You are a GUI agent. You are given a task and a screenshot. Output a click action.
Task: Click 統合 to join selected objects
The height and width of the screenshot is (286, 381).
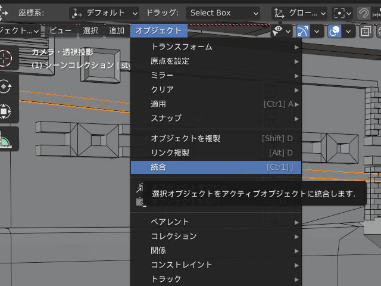[216, 167]
